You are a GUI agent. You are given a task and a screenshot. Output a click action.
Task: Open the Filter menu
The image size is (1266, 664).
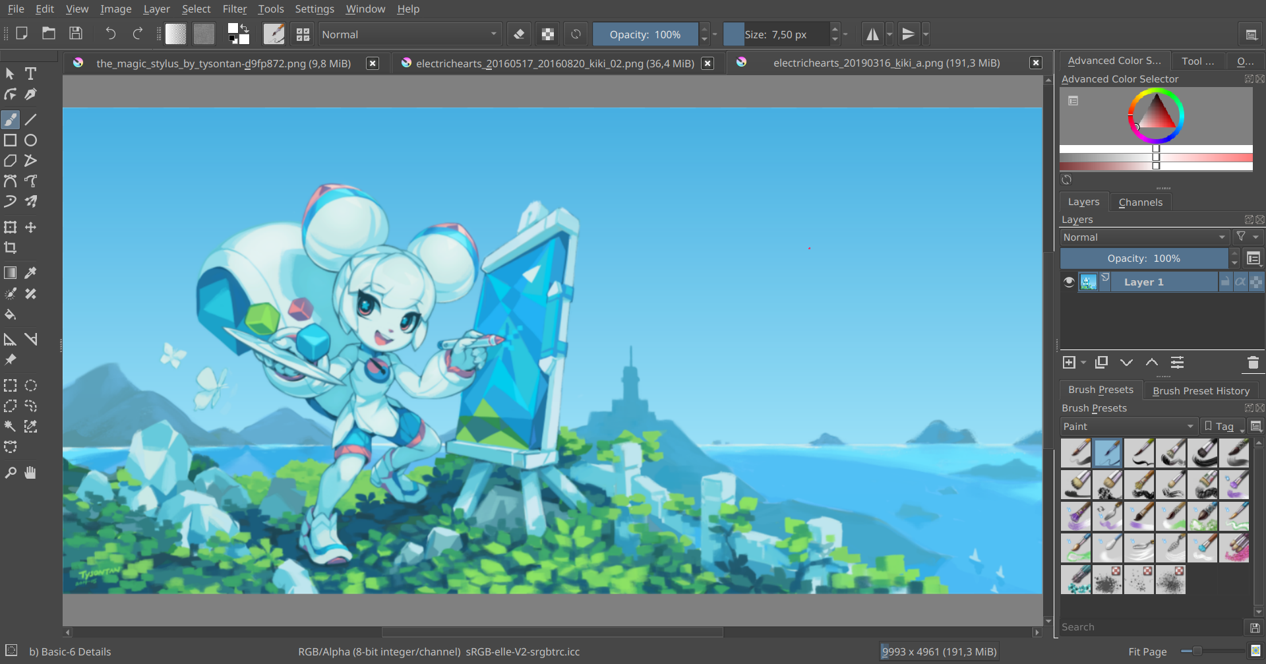(235, 9)
